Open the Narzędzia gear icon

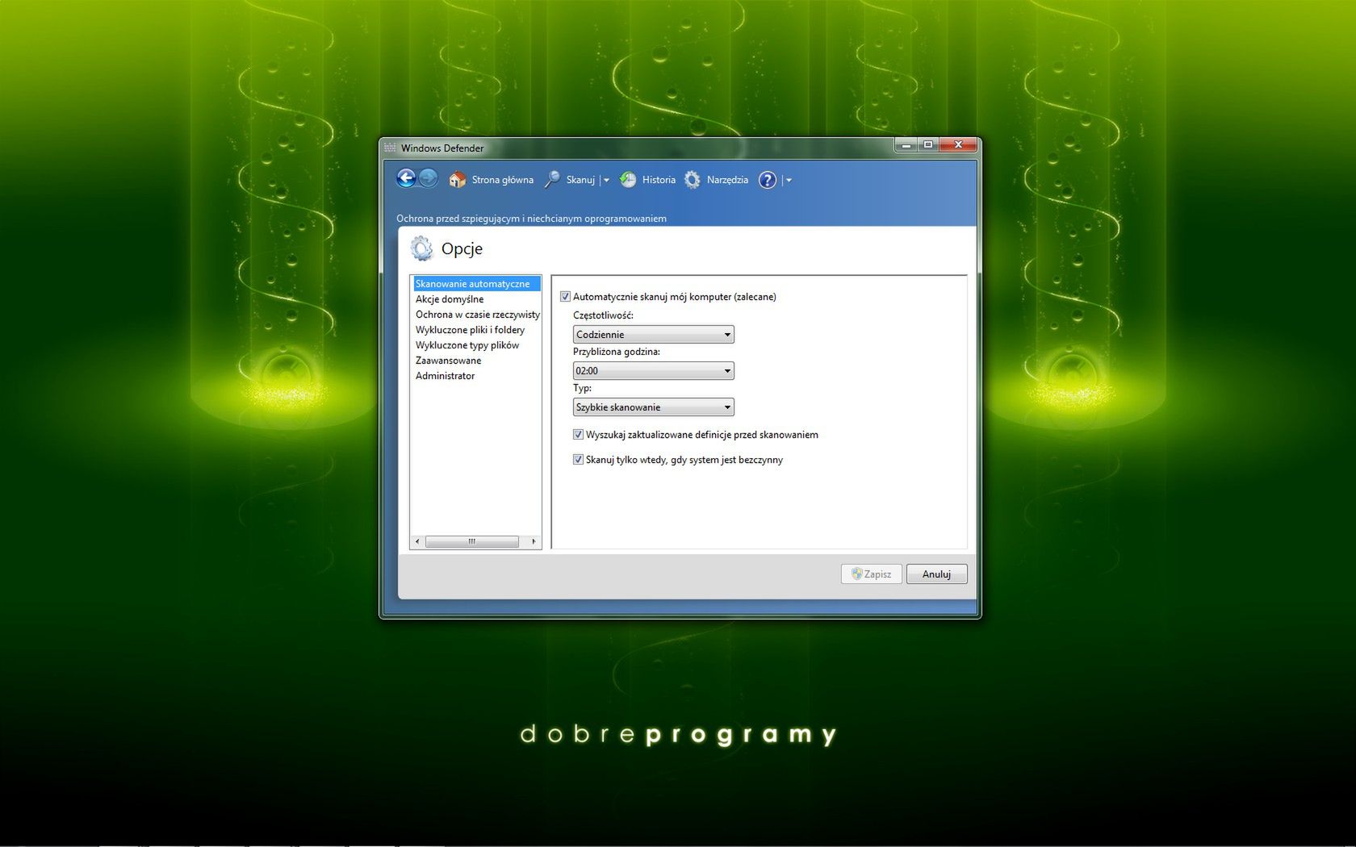693,180
